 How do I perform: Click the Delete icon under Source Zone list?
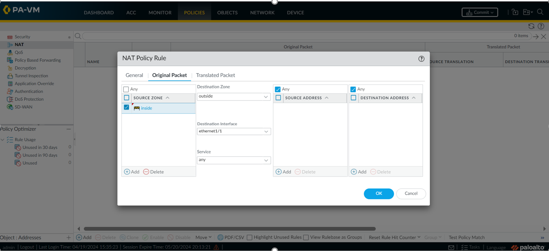pyautogui.click(x=146, y=172)
